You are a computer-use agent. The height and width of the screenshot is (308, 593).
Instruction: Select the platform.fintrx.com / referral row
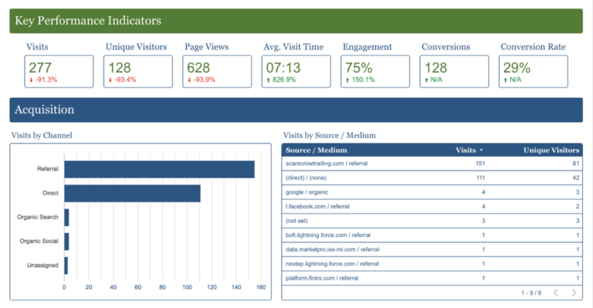click(432, 278)
